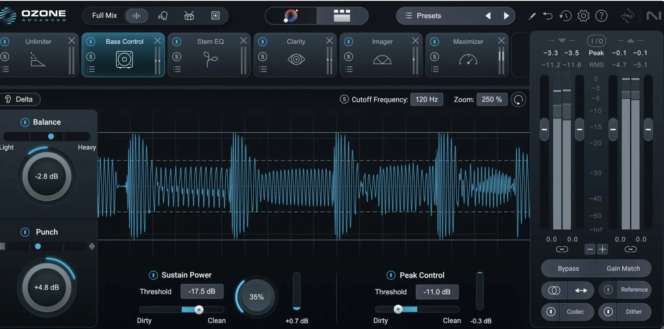Image resolution: width=664 pixels, height=329 pixels.
Task: Click the Punch slider handle
Action: (38, 246)
